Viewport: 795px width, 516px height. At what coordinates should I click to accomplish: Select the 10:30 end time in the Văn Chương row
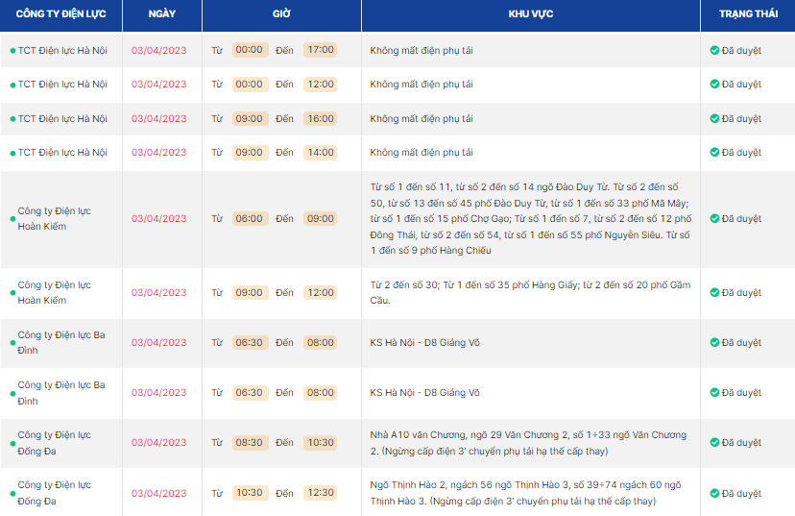pyautogui.click(x=321, y=442)
